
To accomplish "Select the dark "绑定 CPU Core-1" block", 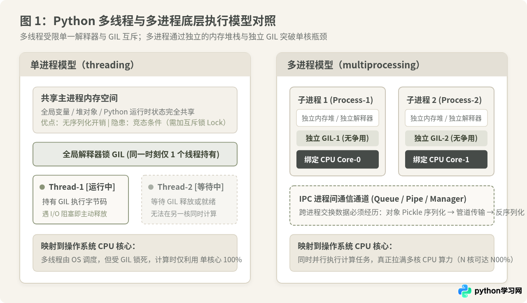I will [x=446, y=159].
